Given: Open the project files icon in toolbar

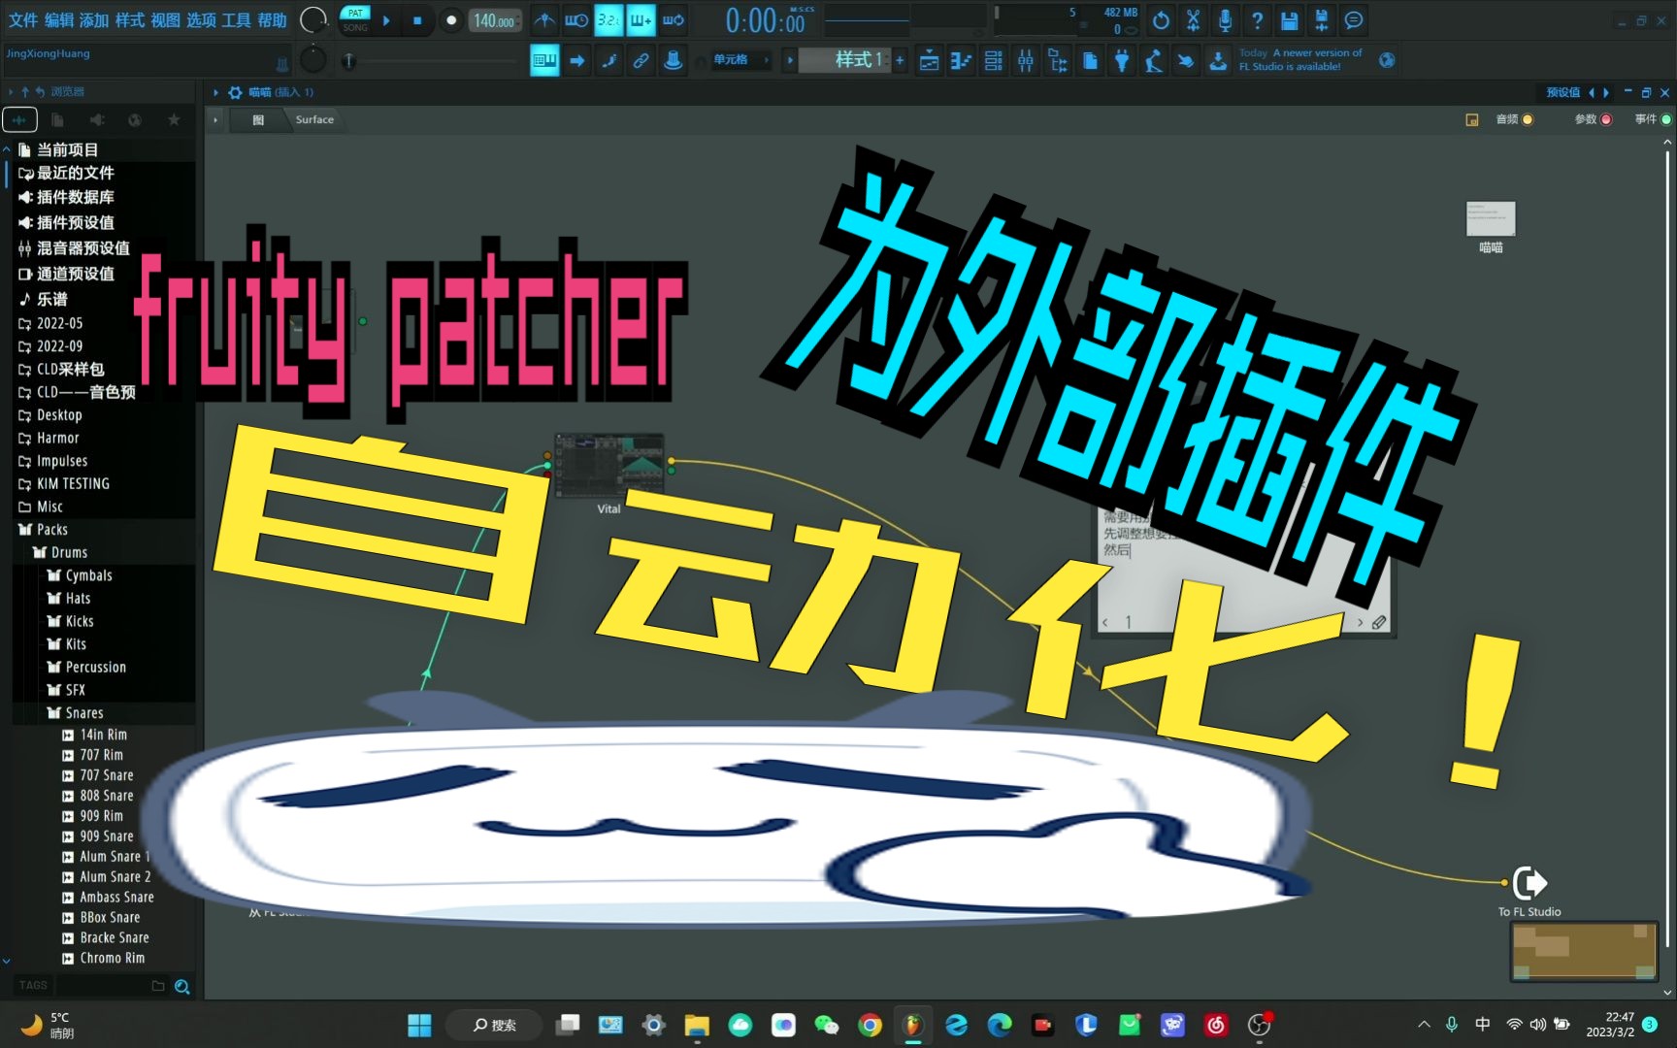Looking at the screenshot, I should (1090, 60).
